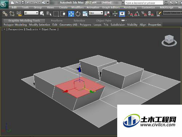The image size is (182, 137).
Task: Click the Unlink Selection icon
Action: tap(12, 14)
